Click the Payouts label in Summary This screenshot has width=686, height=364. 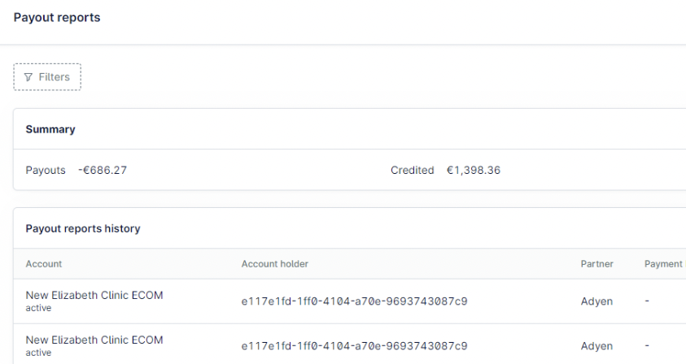click(x=46, y=170)
